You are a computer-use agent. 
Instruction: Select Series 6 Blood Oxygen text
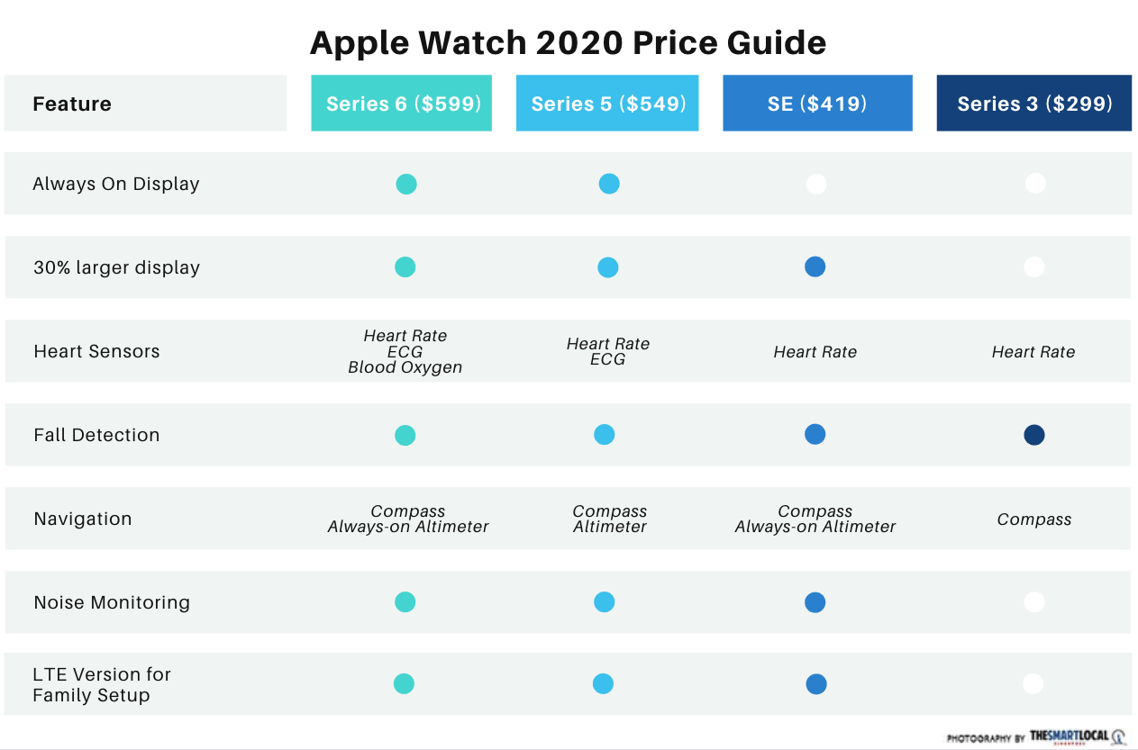(x=405, y=367)
